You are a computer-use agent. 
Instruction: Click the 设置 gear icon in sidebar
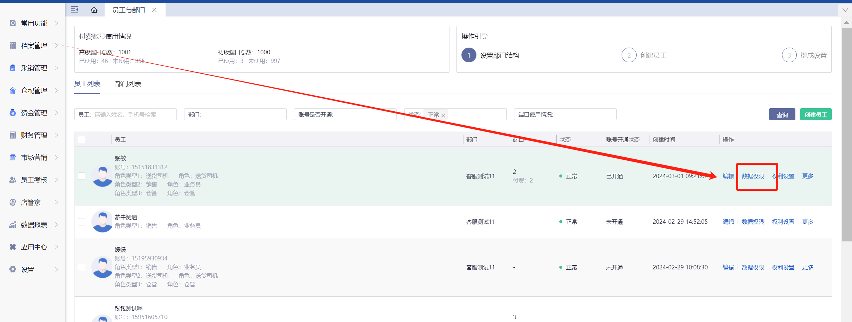13,269
